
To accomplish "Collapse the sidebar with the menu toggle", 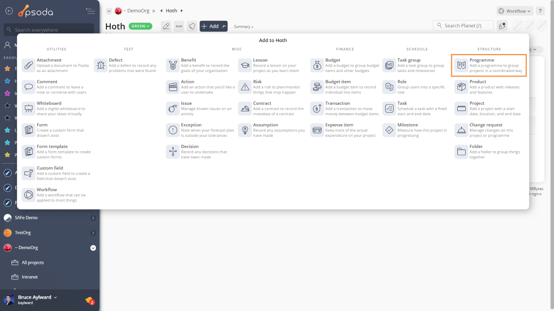I will (x=90, y=11).
